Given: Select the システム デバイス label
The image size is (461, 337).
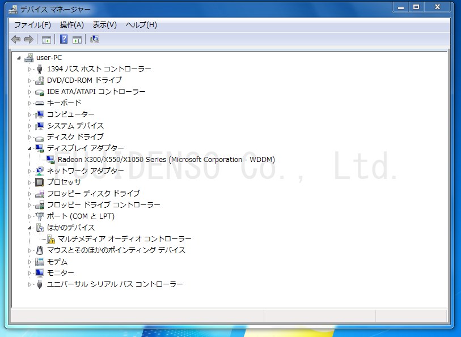Looking at the screenshot, I should click(75, 126).
